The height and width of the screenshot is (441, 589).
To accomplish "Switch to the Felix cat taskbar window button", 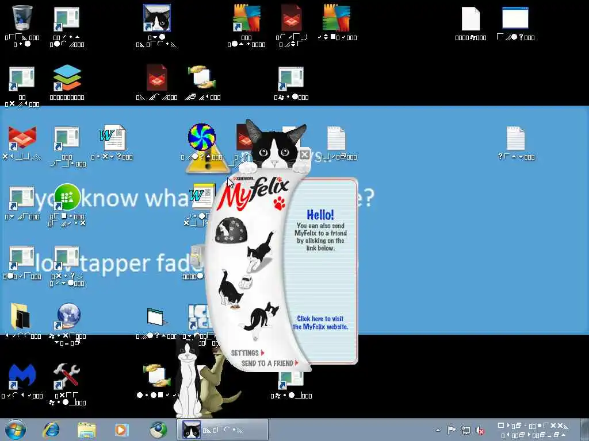I will tap(223, 430).
